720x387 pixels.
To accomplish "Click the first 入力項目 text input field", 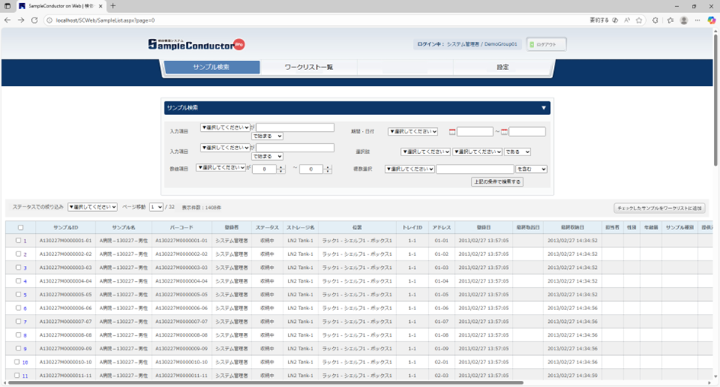I will [x=295, y=127].
